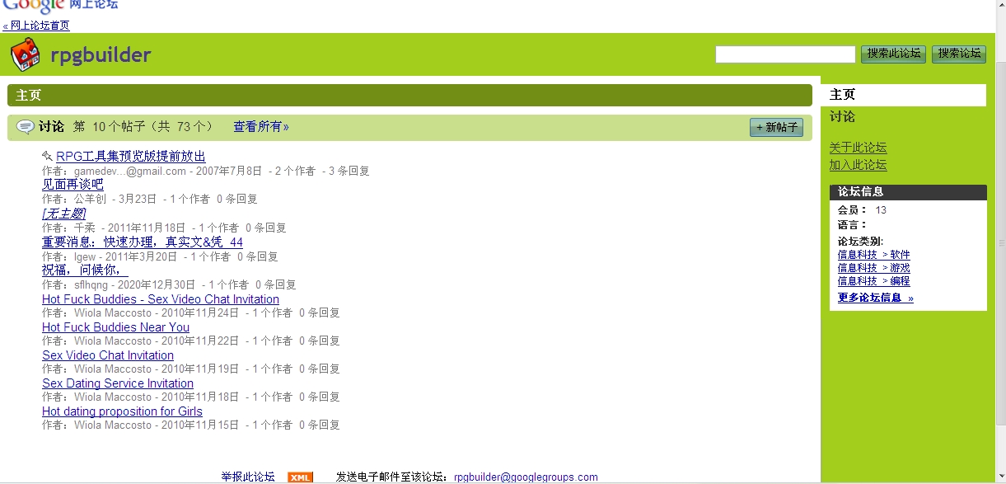Click the vertical page scrollbar
The image size is (1006, 484).
click(x=1000, y=242)
